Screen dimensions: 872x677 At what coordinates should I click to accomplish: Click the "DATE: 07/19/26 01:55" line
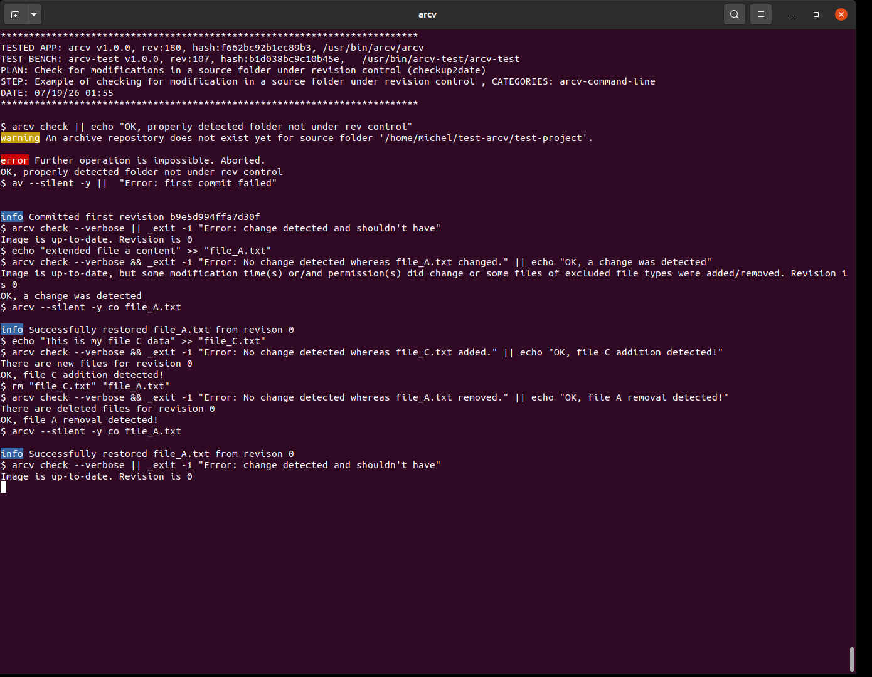click(57, 93)
